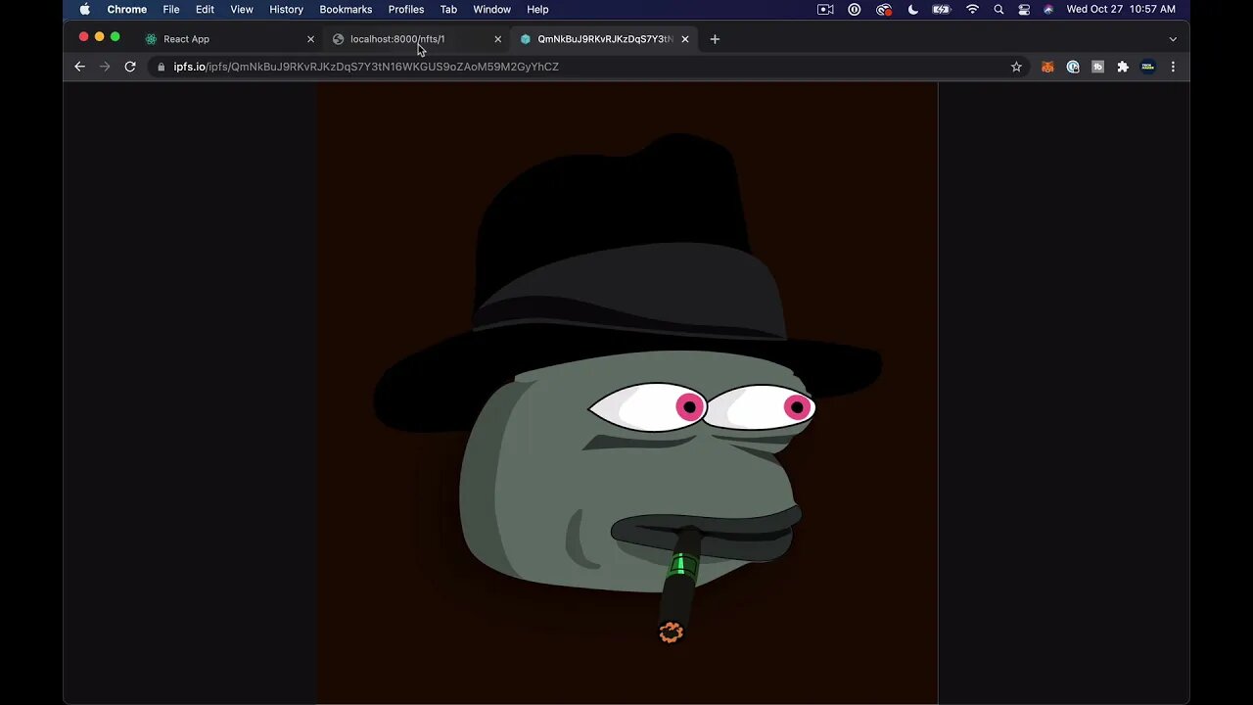Viewport: 1253px width, 705px height.
Task: Open the Window menu
Action: point(491,9)
